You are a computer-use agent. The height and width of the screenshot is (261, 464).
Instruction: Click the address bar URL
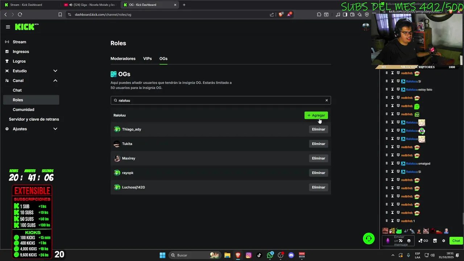pos(103,15)
